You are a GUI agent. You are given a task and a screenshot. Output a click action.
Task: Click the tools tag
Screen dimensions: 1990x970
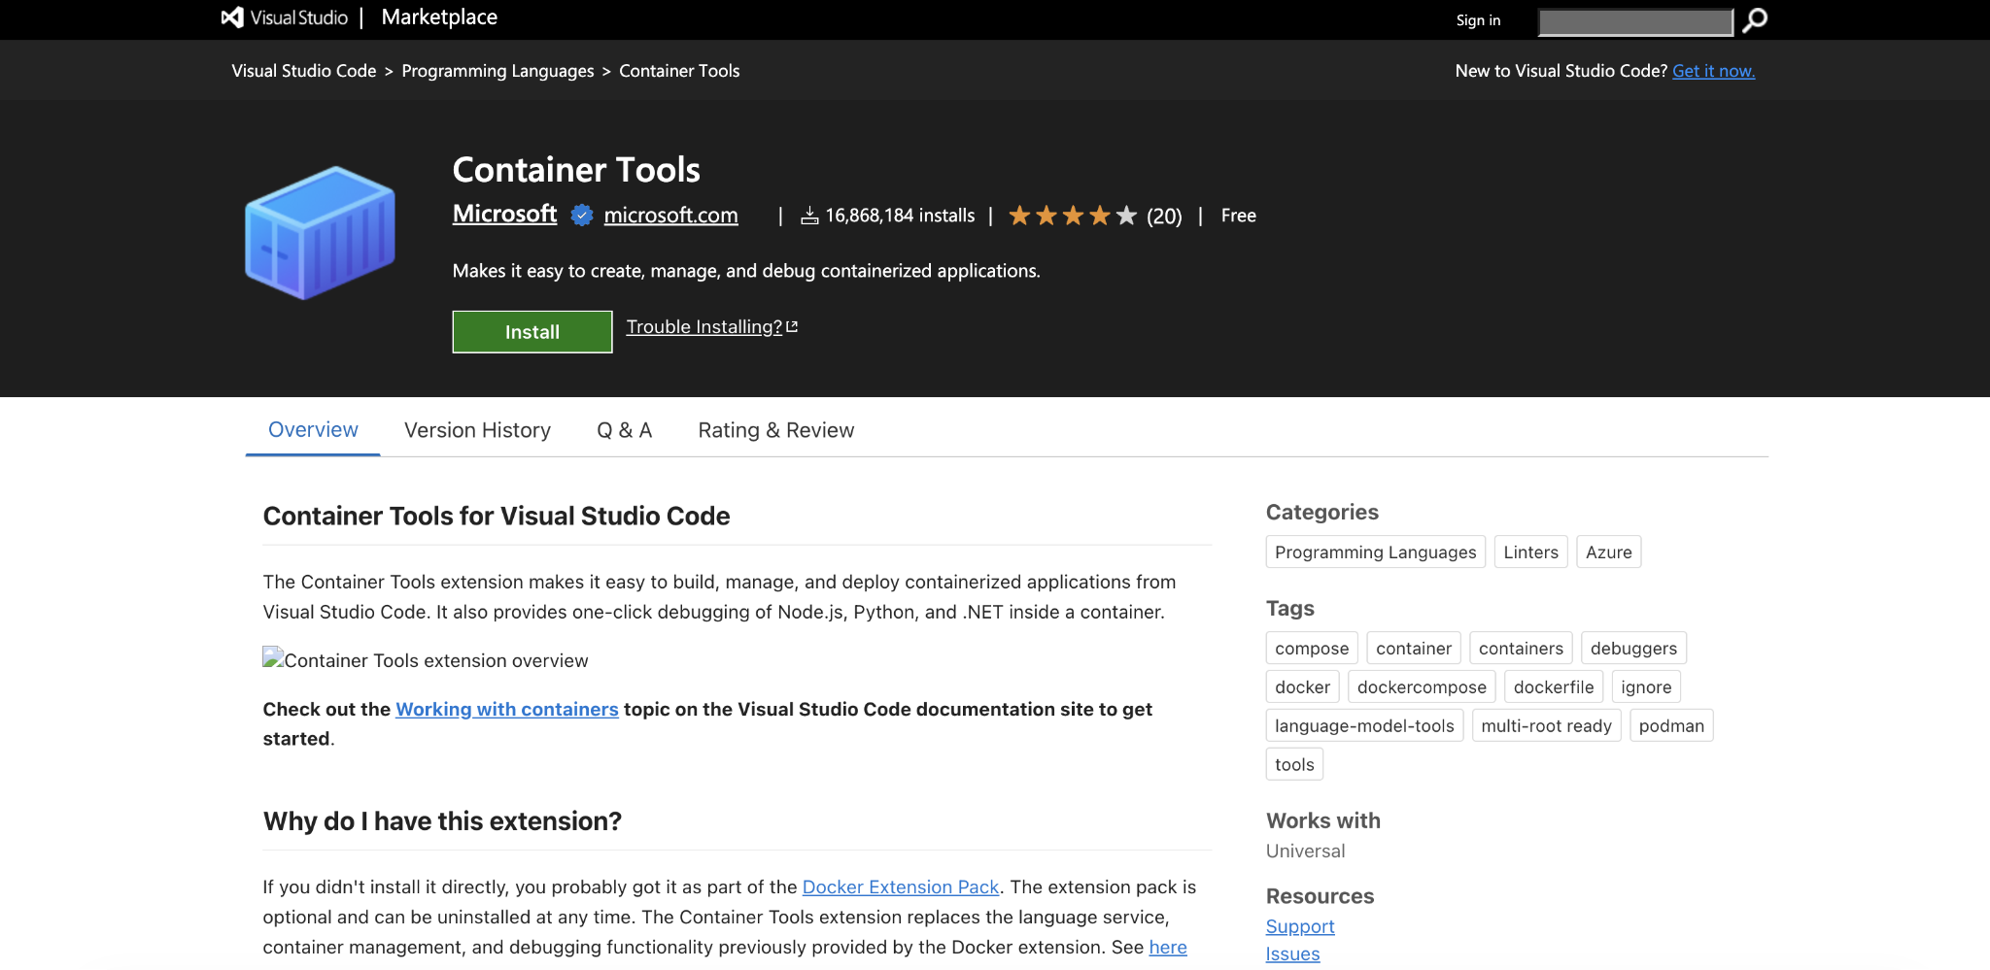(x=1294, y=765)
